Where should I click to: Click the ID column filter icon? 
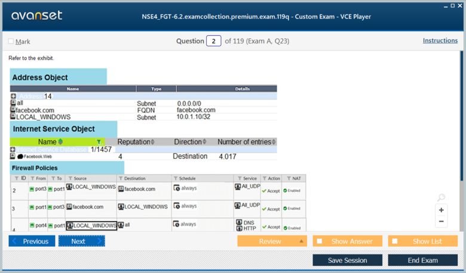(x=16, y=178)
